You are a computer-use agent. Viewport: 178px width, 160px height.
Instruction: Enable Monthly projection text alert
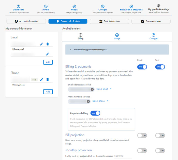160,151
